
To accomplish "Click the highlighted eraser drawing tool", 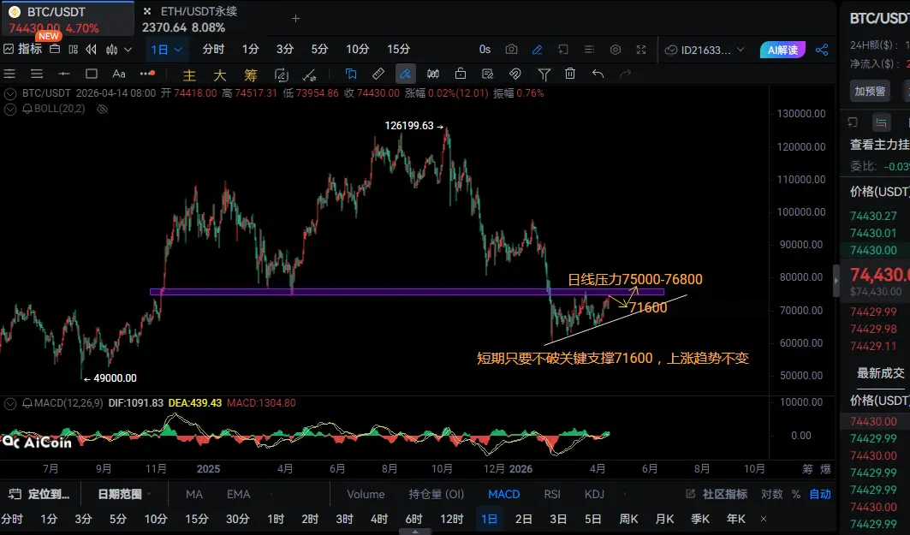I will pos(405,74).
